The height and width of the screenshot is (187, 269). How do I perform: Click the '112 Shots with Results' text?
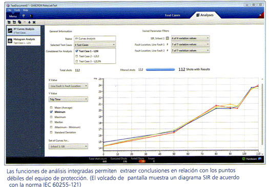(x=194, y=69)
